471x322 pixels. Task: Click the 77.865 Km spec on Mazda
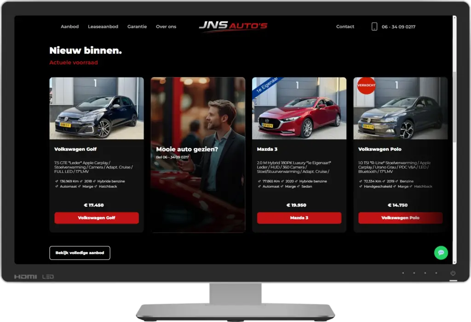pos(271,181)
